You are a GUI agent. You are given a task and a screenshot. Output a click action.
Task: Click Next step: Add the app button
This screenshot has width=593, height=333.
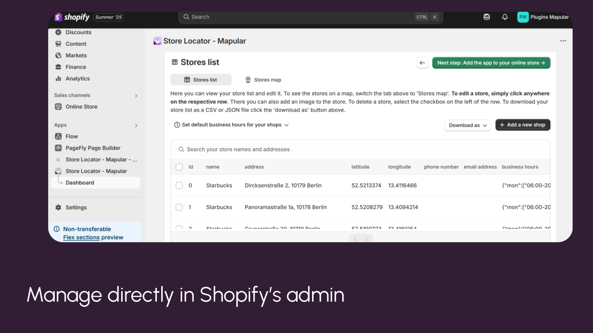[491, 63]
